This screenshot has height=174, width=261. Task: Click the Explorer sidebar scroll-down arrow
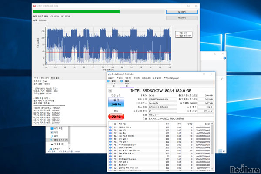[69, 148]
